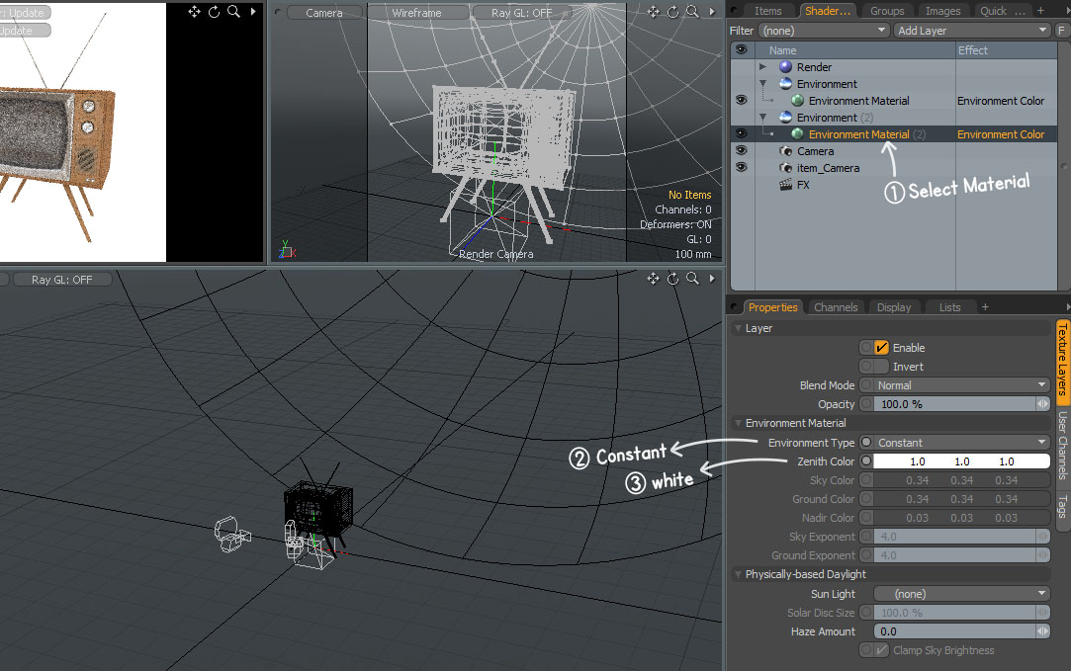
Task: Click the rotate view icon in the Camera viewport
Action: (x=672, y=12)
